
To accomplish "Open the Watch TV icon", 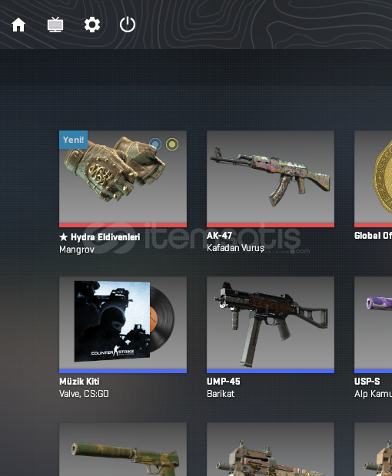I will coord(55,25).
